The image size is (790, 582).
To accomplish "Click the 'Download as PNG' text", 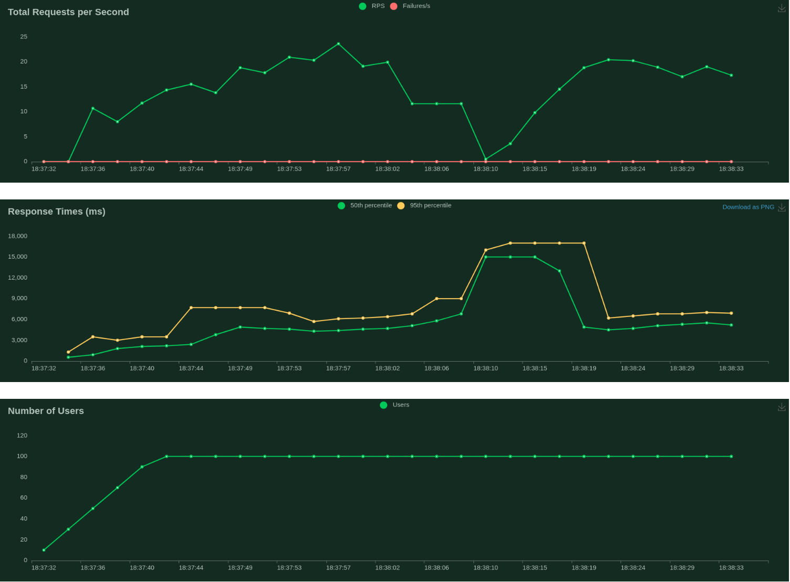I will (748, 207).
